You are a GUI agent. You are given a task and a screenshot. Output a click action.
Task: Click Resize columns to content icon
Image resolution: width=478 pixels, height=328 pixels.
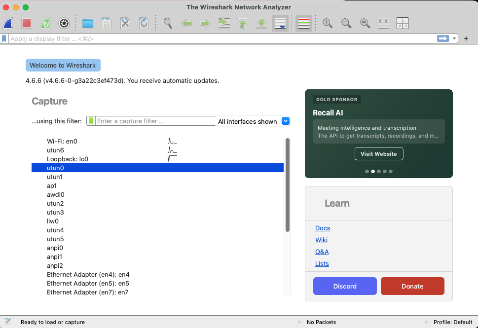click(384, 23)
